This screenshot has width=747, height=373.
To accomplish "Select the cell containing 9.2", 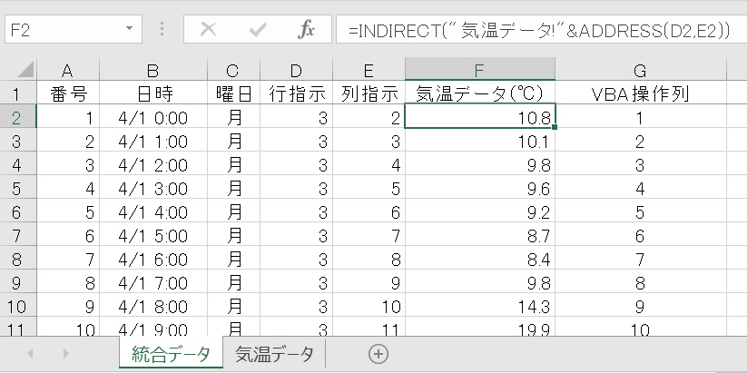I will pos(480,212).
